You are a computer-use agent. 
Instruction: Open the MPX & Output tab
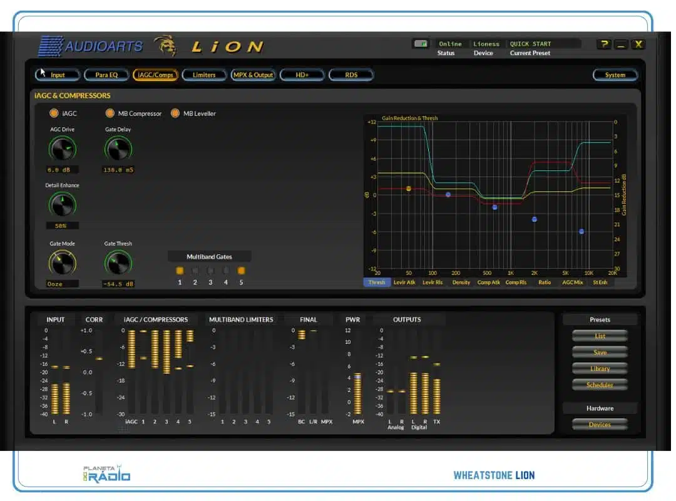pyautogui.click(x=253, y=75)
